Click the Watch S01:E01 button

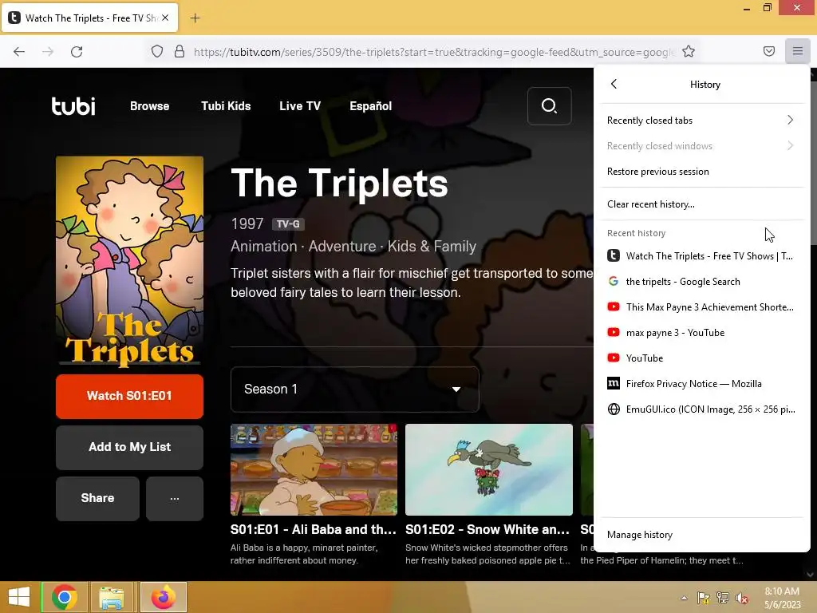tap(129, 396)
